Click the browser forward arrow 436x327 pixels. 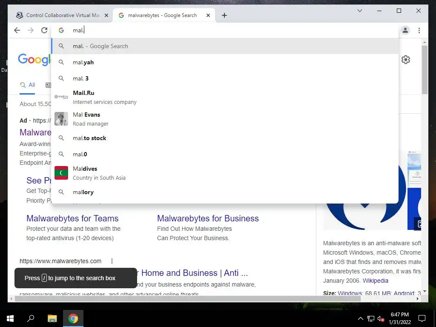(x=31, y=30)
